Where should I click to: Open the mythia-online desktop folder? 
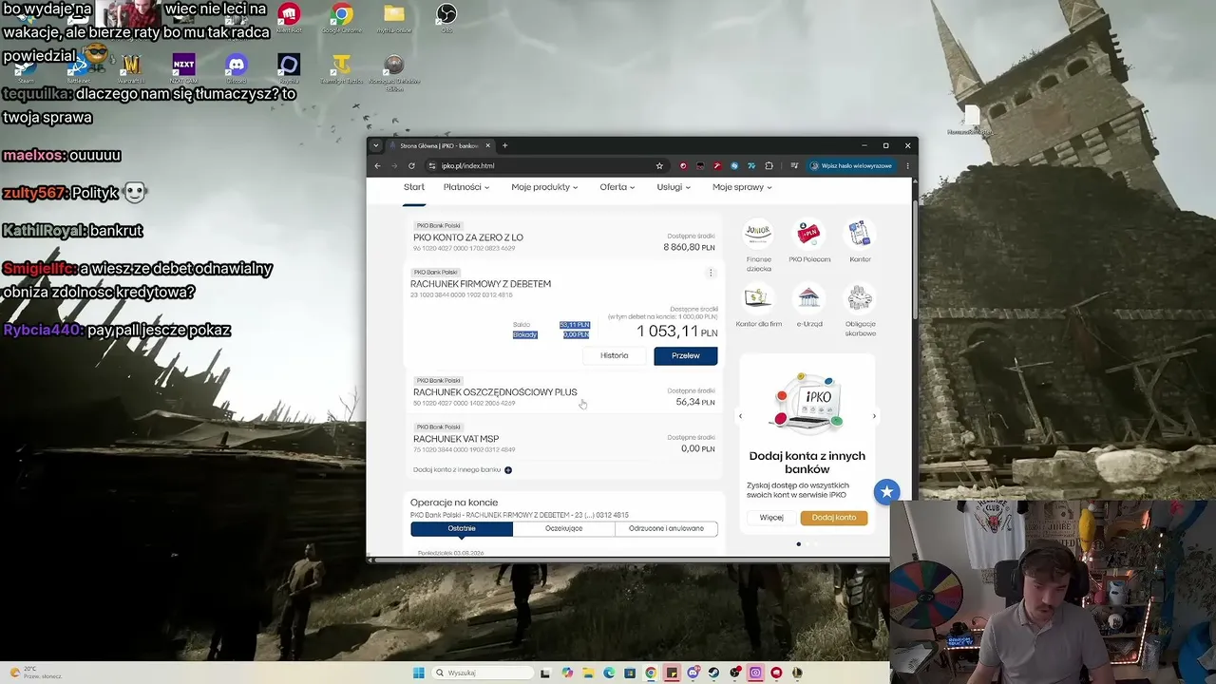click(394, 17)
